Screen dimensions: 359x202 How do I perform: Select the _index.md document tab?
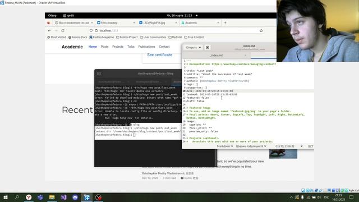(x=217, y=56)
